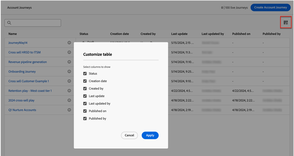Open info icon for JourneyMay14
This screenshot has width=294, height=156.
point(69,43)
